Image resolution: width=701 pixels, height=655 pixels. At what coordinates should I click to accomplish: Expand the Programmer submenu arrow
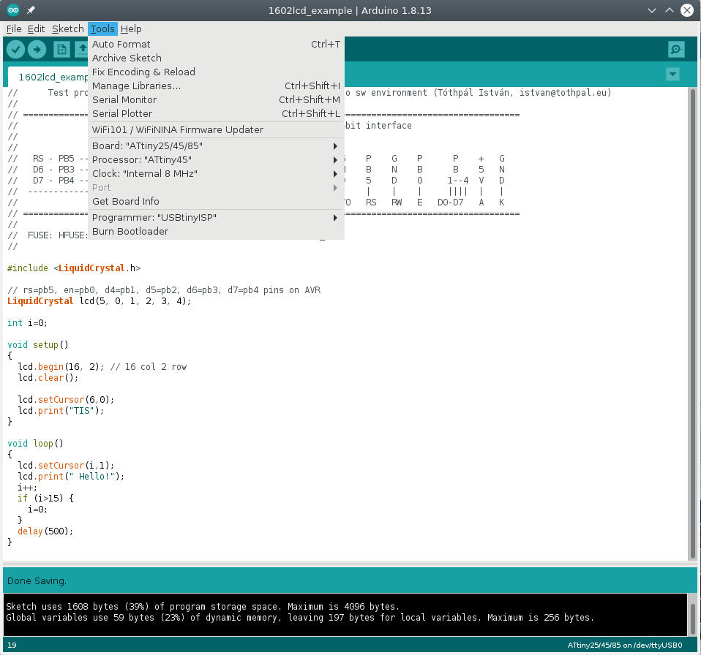[x=335, y=218]
